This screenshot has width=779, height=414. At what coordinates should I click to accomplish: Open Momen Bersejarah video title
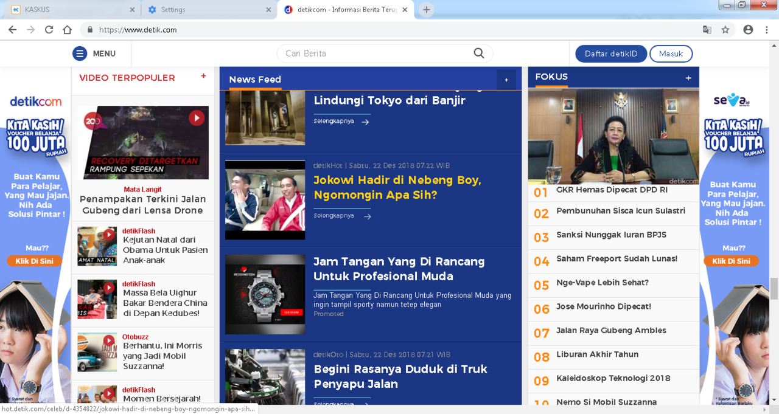(x=161, y=399)
